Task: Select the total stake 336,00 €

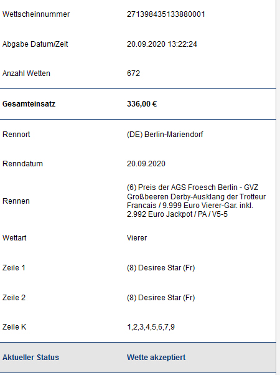Action: click(142, 104)
